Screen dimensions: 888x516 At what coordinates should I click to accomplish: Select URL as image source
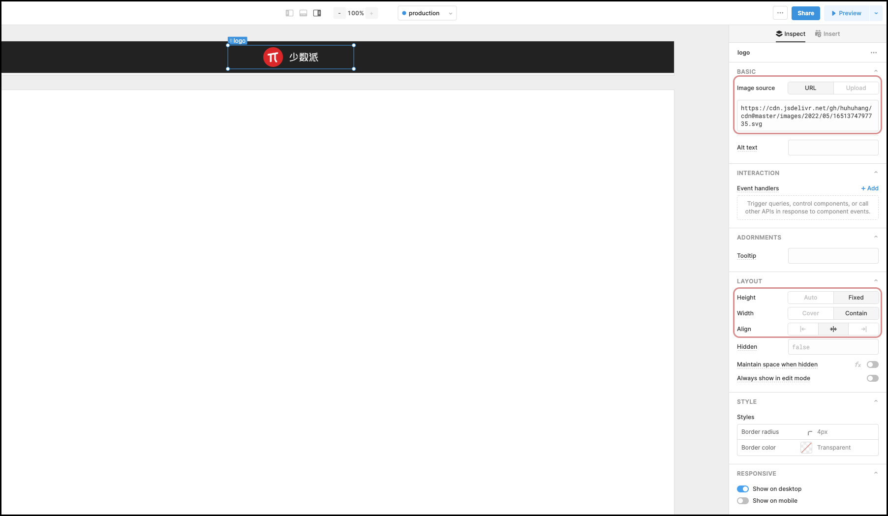point(811,88)
